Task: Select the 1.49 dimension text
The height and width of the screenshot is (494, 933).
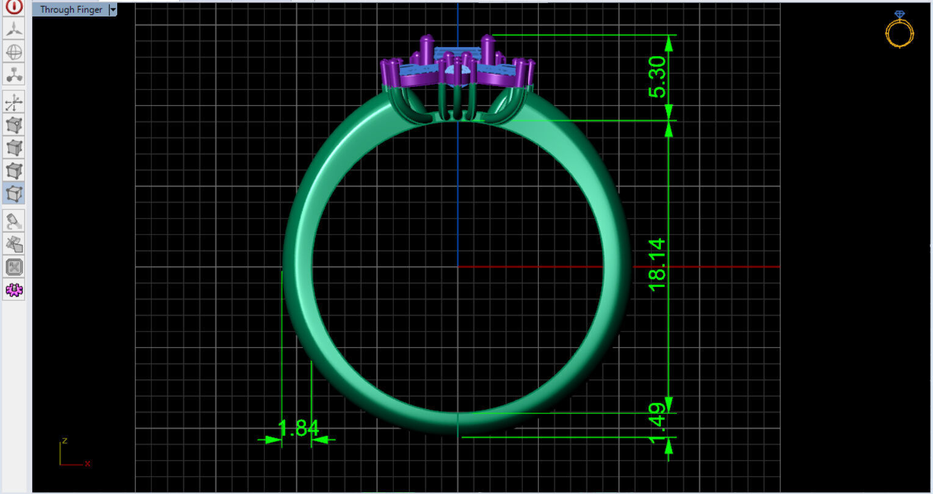Action: tap(657, 423)
